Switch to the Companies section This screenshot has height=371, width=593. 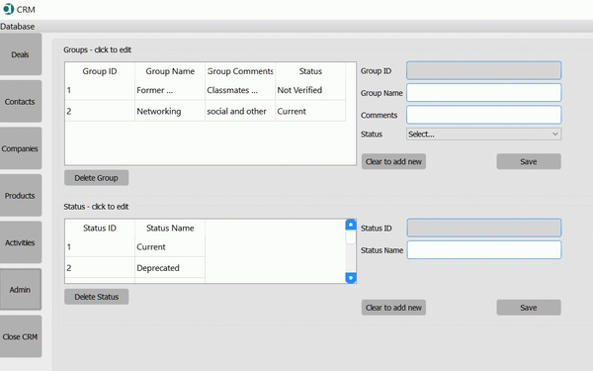coord(21,148)
